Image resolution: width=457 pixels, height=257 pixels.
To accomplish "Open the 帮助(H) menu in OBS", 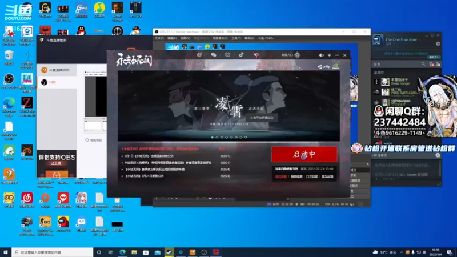I will pyautogui.click(x=249, y=38).
